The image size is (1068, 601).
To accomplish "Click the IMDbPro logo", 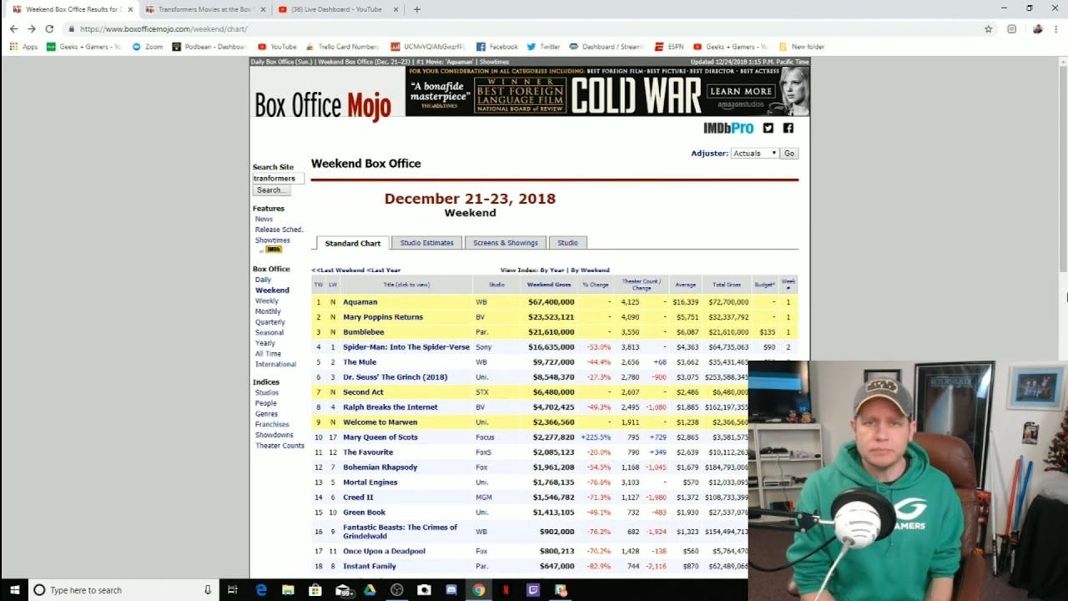I will point(728,128).
